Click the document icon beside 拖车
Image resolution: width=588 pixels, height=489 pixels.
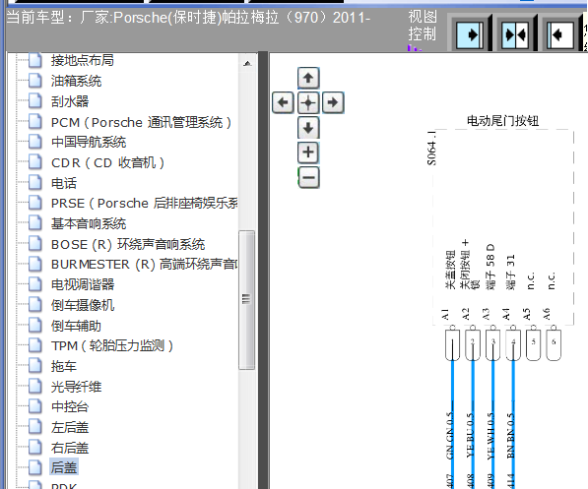coord(35,365)
